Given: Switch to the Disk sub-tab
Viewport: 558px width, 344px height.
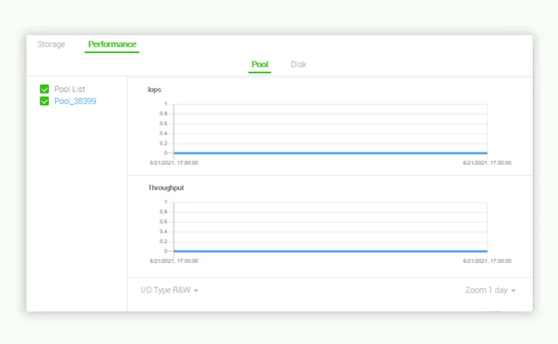Looking at the screenshot, I should [x=298, y=64].
